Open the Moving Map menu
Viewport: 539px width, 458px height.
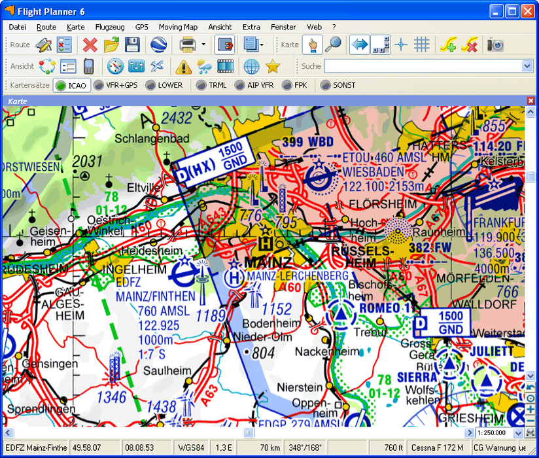178,27
